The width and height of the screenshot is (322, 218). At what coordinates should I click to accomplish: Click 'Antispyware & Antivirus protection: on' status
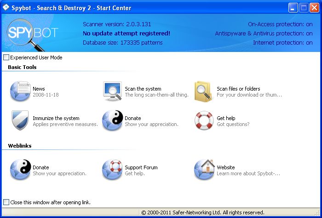click(264, 33)
